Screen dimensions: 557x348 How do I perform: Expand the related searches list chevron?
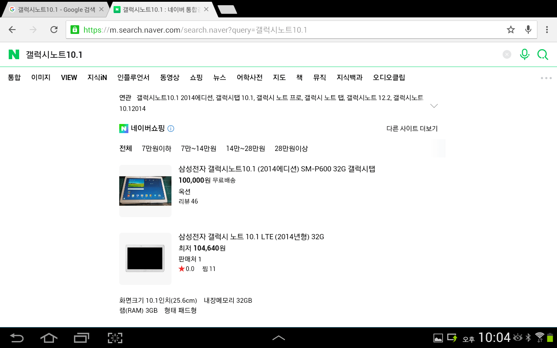434,105
